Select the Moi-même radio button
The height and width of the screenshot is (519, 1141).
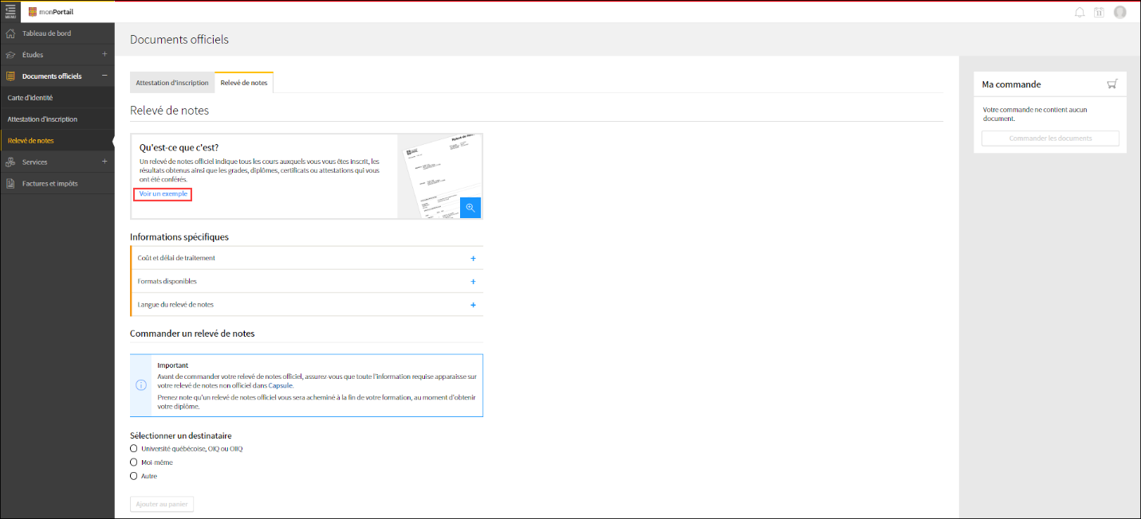click(x=134, y=462)
